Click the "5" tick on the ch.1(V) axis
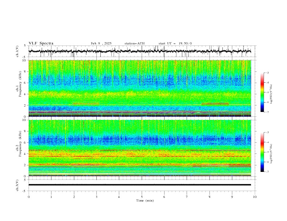This screenshot has height=221, width=287. click(x=25, y=45)
